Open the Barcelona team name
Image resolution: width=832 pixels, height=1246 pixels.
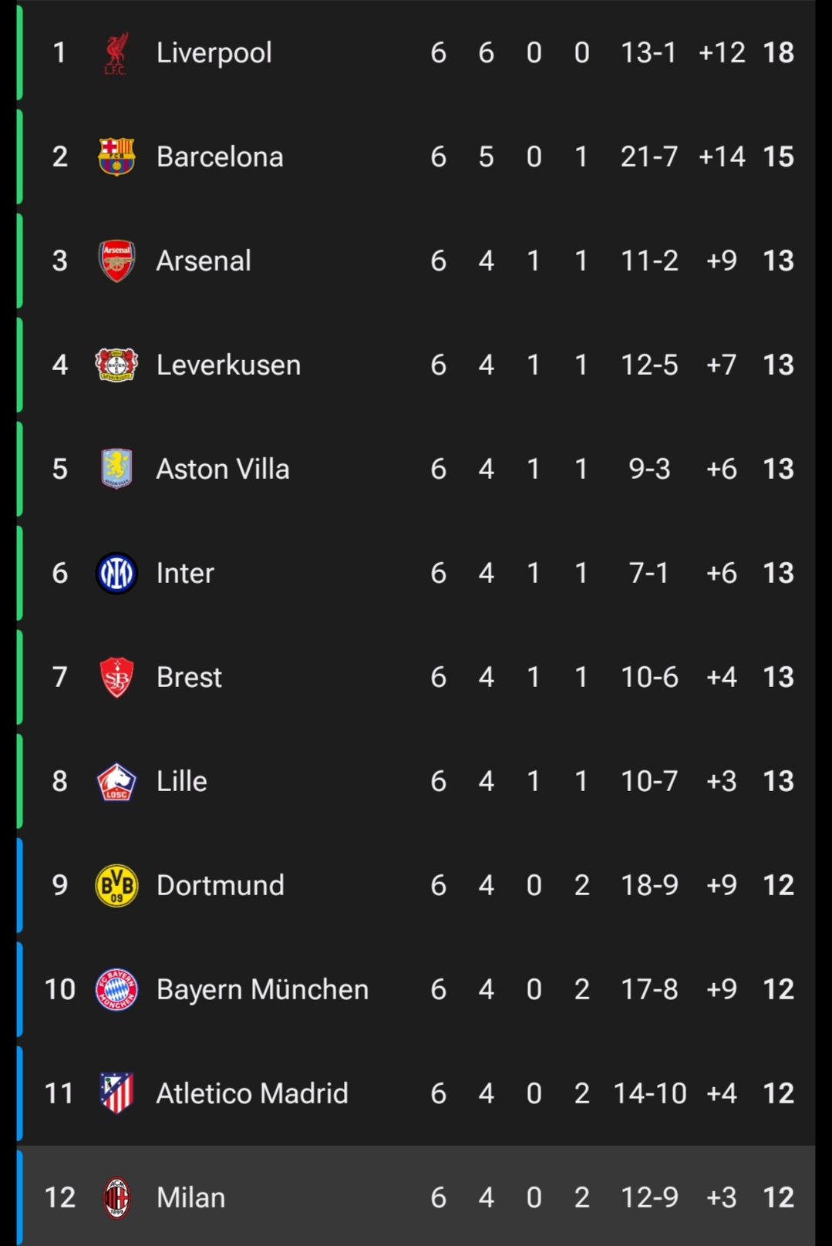220,157
